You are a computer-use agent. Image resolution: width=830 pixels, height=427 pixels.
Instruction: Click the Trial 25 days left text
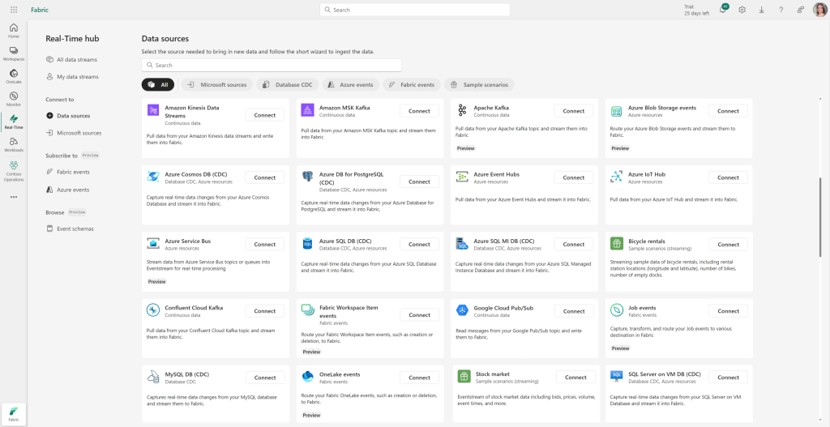coord(696,10)
